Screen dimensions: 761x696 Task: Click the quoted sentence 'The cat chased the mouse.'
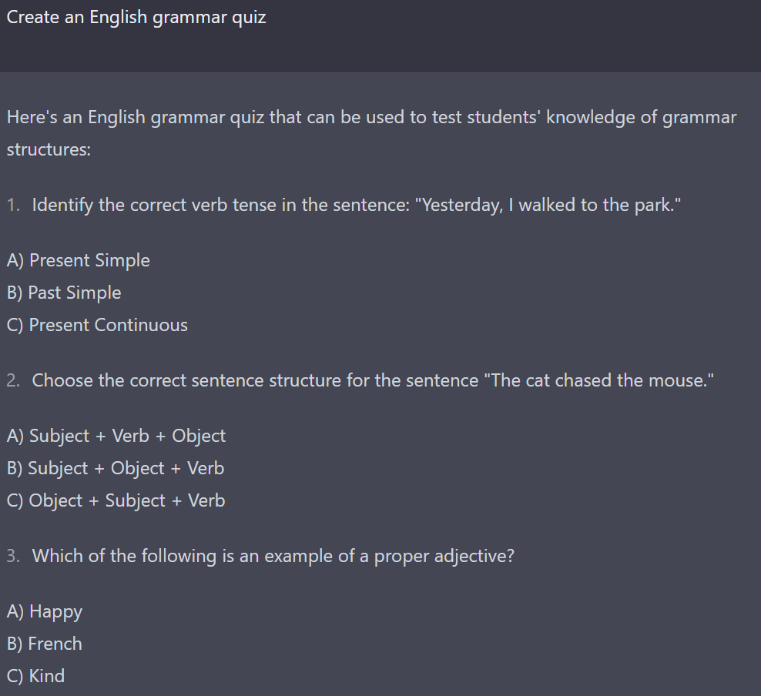pyautogui.click(x=599, y=380)
